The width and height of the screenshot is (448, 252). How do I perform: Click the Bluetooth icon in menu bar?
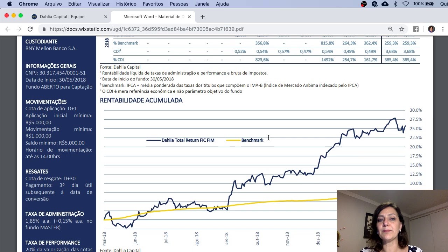coord(395,4)
